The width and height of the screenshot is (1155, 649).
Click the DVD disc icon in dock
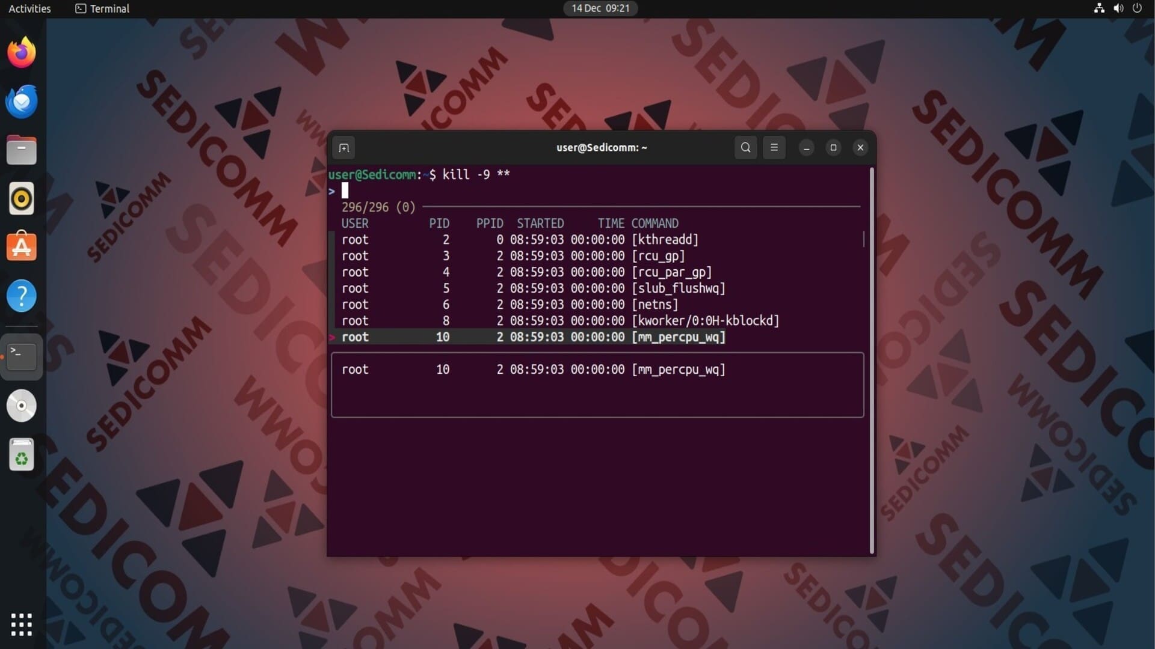(22, 406)
